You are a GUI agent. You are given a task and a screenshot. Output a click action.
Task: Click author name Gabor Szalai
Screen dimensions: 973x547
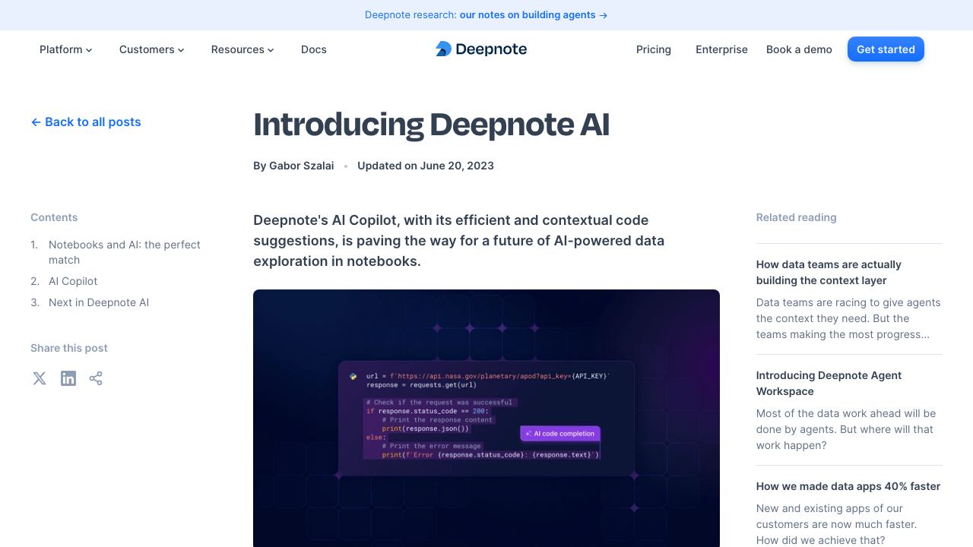(x=302, y=166)
